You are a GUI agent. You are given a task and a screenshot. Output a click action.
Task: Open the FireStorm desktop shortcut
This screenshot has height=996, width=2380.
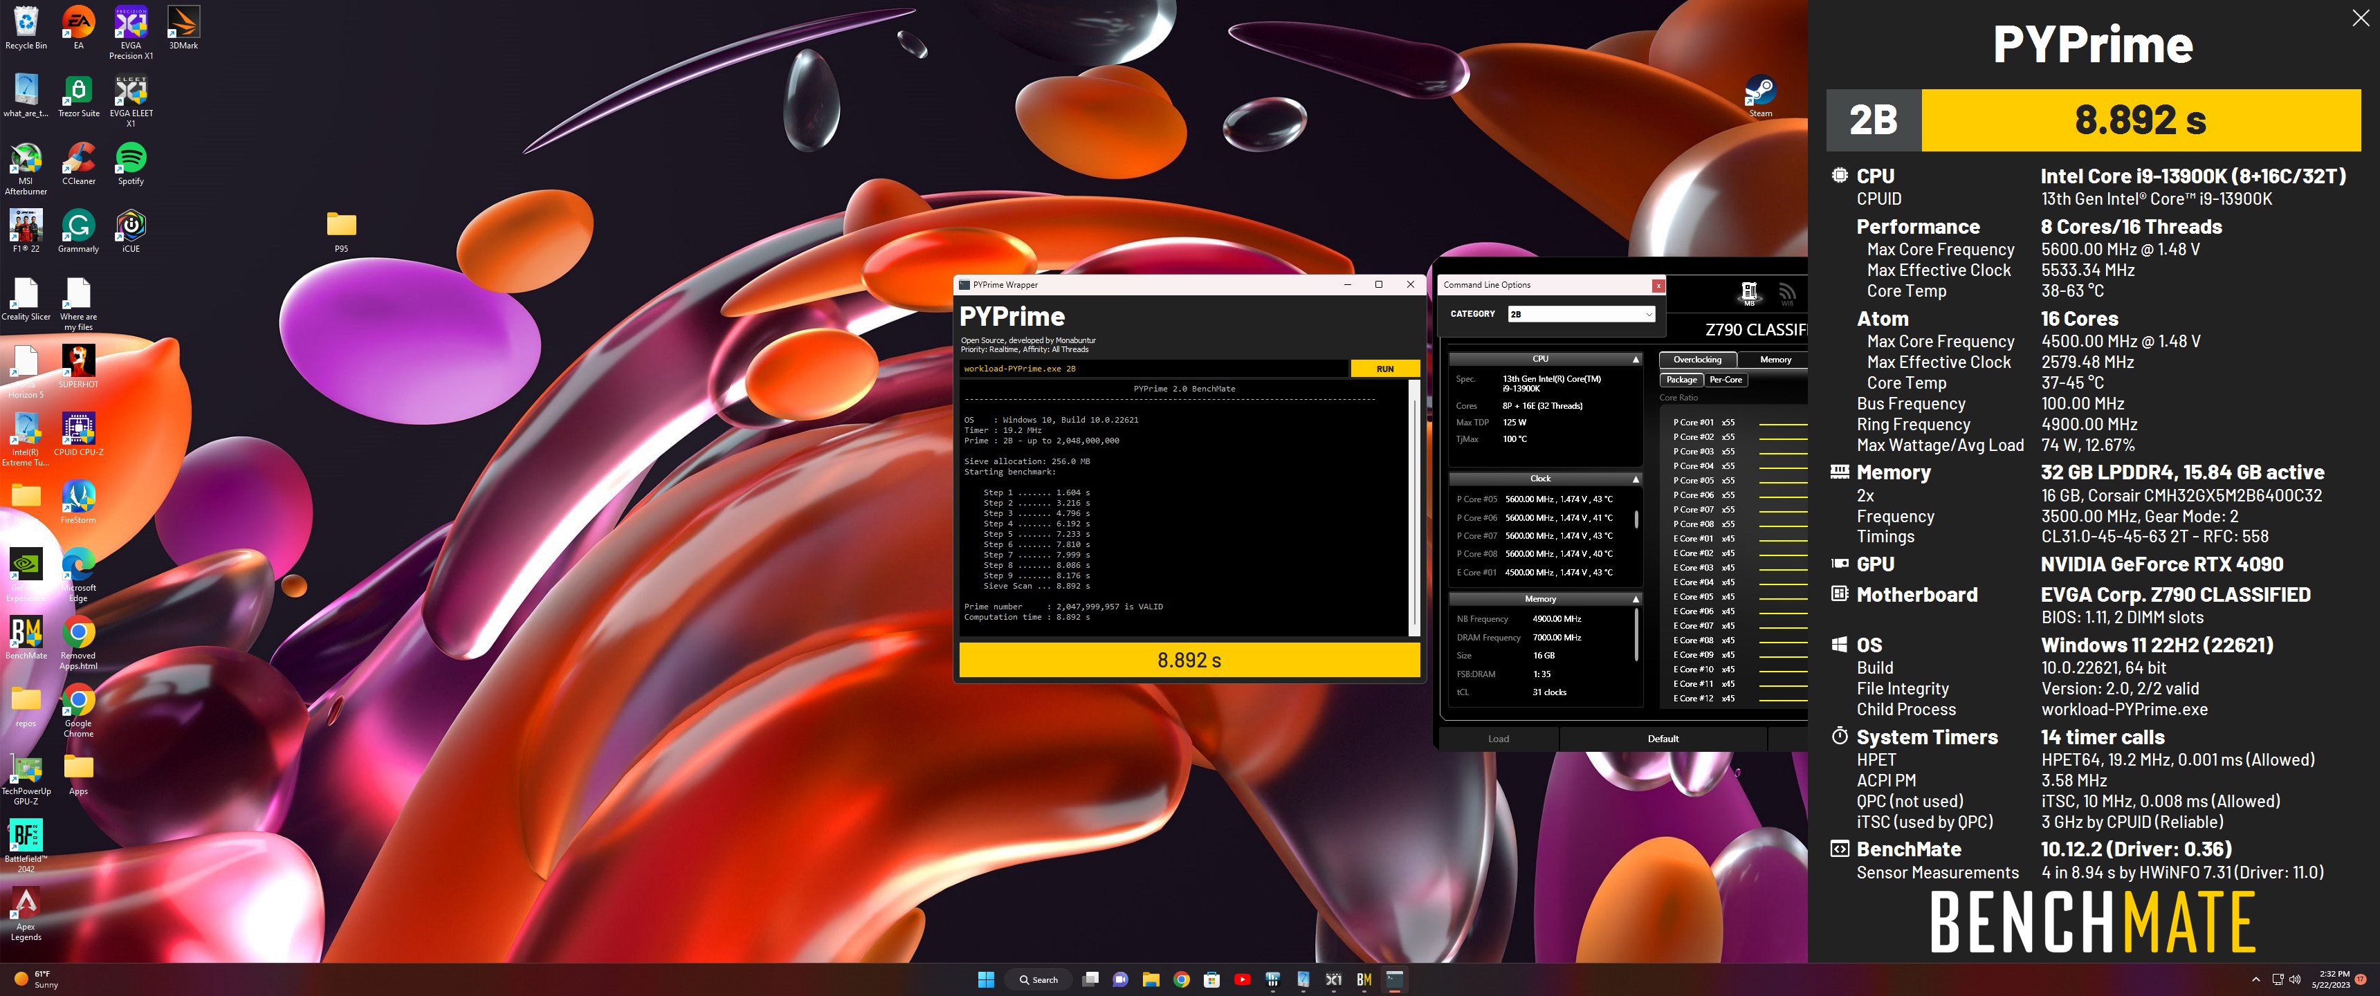pyautogui.click(x=79, y=501)
